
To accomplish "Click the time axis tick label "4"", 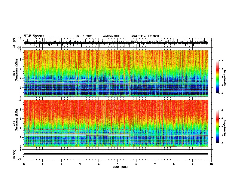I will point(99,164).
